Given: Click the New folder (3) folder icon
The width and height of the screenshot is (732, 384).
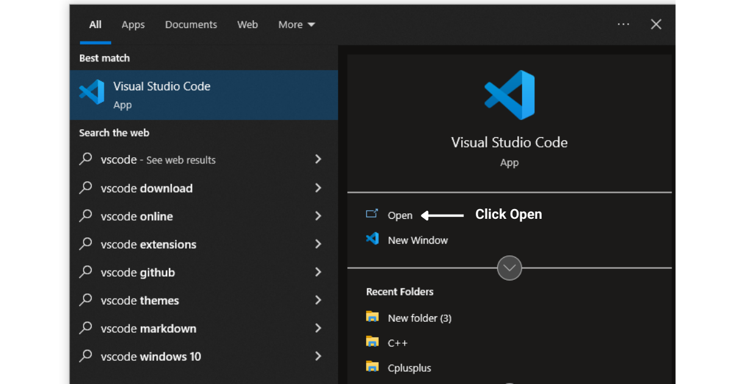Looking at the screenshot, I should 372,316.
